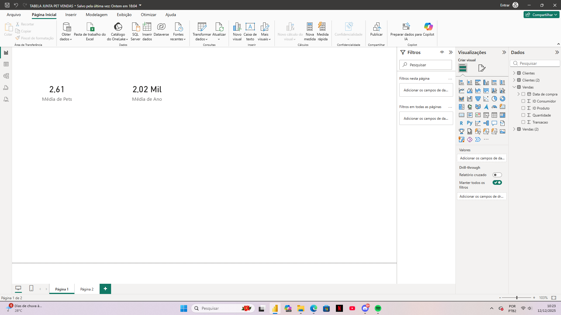561x315 pixels.
Task: Choose the decomposition tree visual
Action: pyautogui.click(x=486, y=123)
